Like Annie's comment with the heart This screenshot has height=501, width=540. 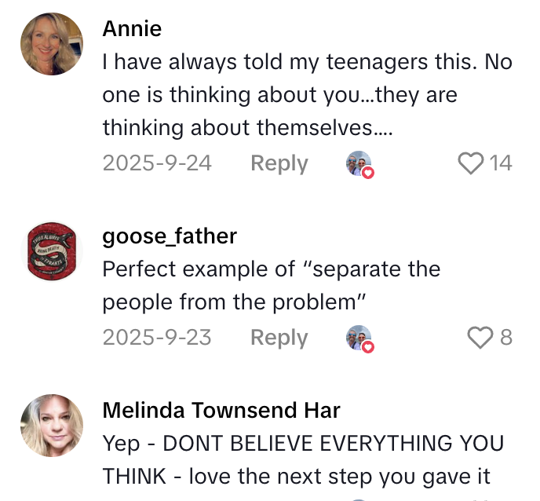(x=471, y=163)
